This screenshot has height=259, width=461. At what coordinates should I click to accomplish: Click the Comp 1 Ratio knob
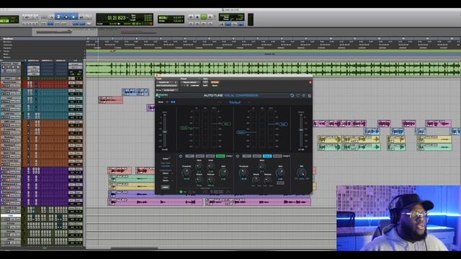click(x=199, y=166)
